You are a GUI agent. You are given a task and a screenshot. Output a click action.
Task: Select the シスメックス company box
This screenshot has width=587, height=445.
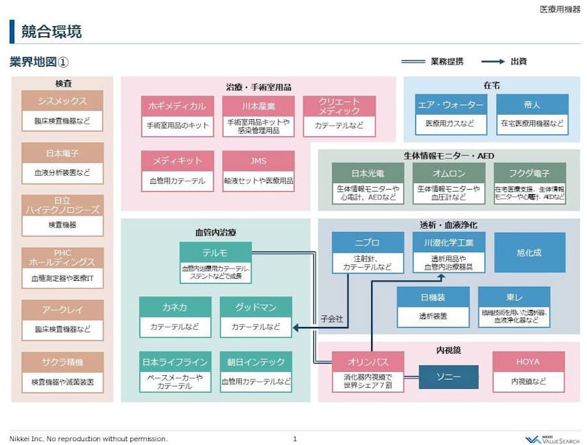pyautogui.click(x=62, y=102)
